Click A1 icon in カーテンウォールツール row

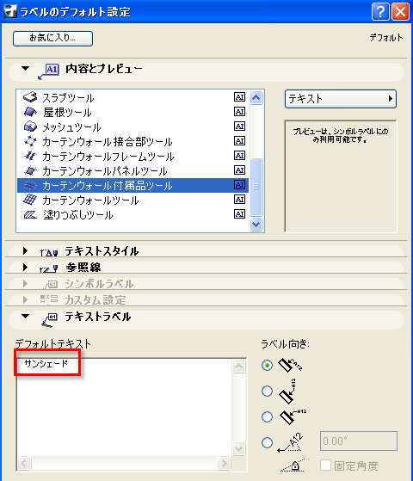pos(239,200)
